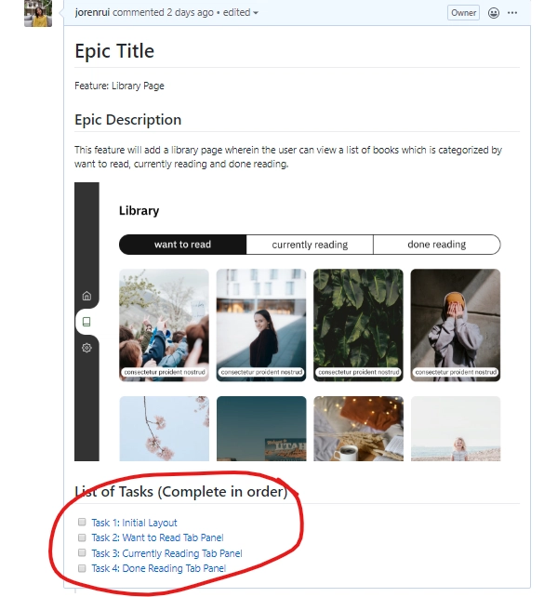Switch to the currently reading tab

(x=310, y=245)
